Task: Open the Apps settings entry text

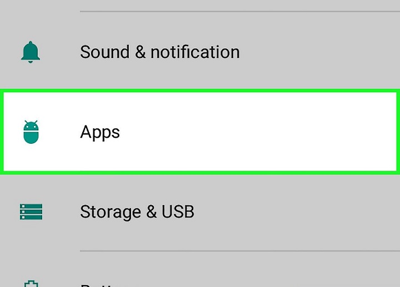Action: (x=100, y=133)
